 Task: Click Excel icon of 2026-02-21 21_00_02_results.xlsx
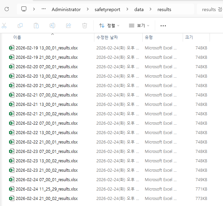click(x=12, y=114)
